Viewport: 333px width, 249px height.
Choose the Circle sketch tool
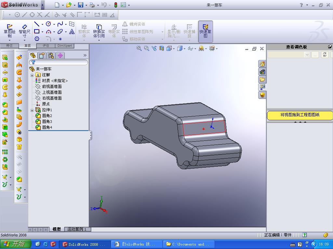pyautogui.click(x=48, y=24)
